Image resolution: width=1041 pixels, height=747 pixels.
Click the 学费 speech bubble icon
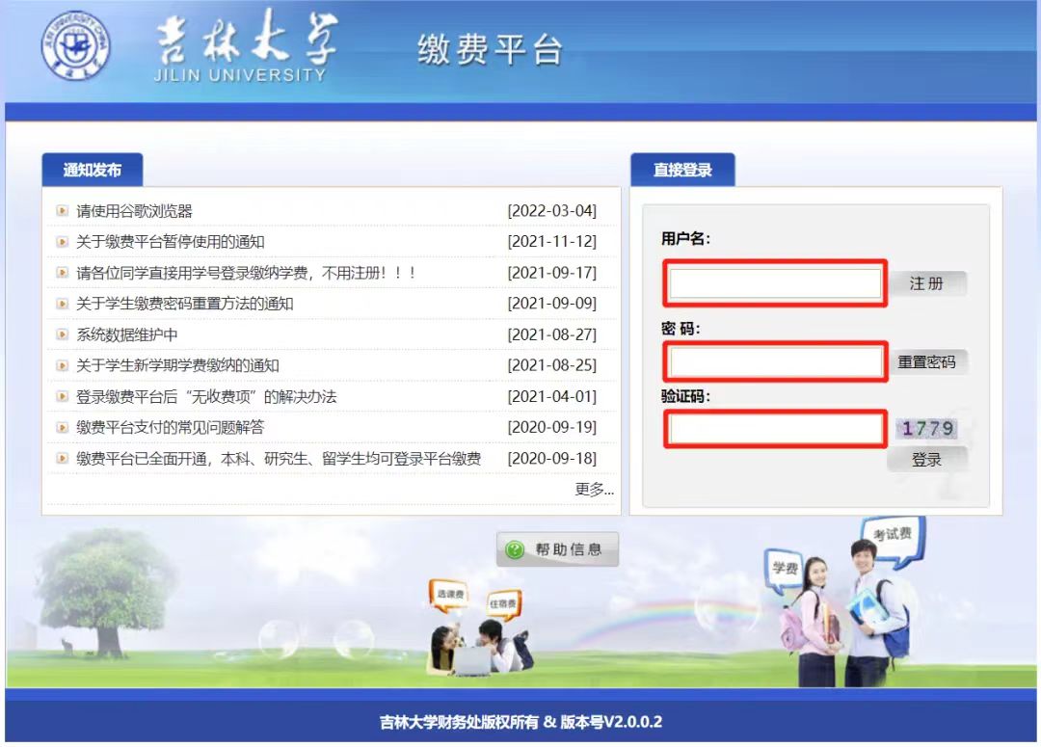(x=784, y=567)
